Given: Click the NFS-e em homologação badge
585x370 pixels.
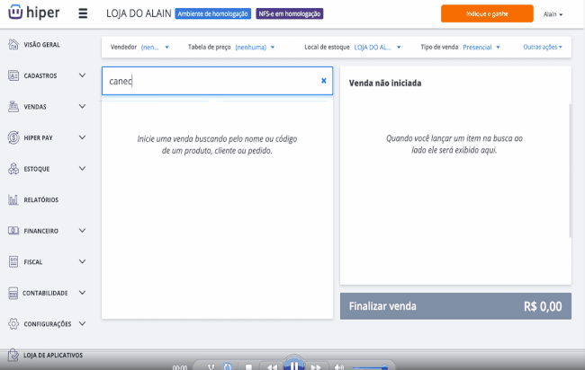Looking at the screenshot, I should [x=290, y=13].
